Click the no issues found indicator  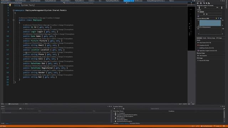pyautogui.click(x=14, y=104)
